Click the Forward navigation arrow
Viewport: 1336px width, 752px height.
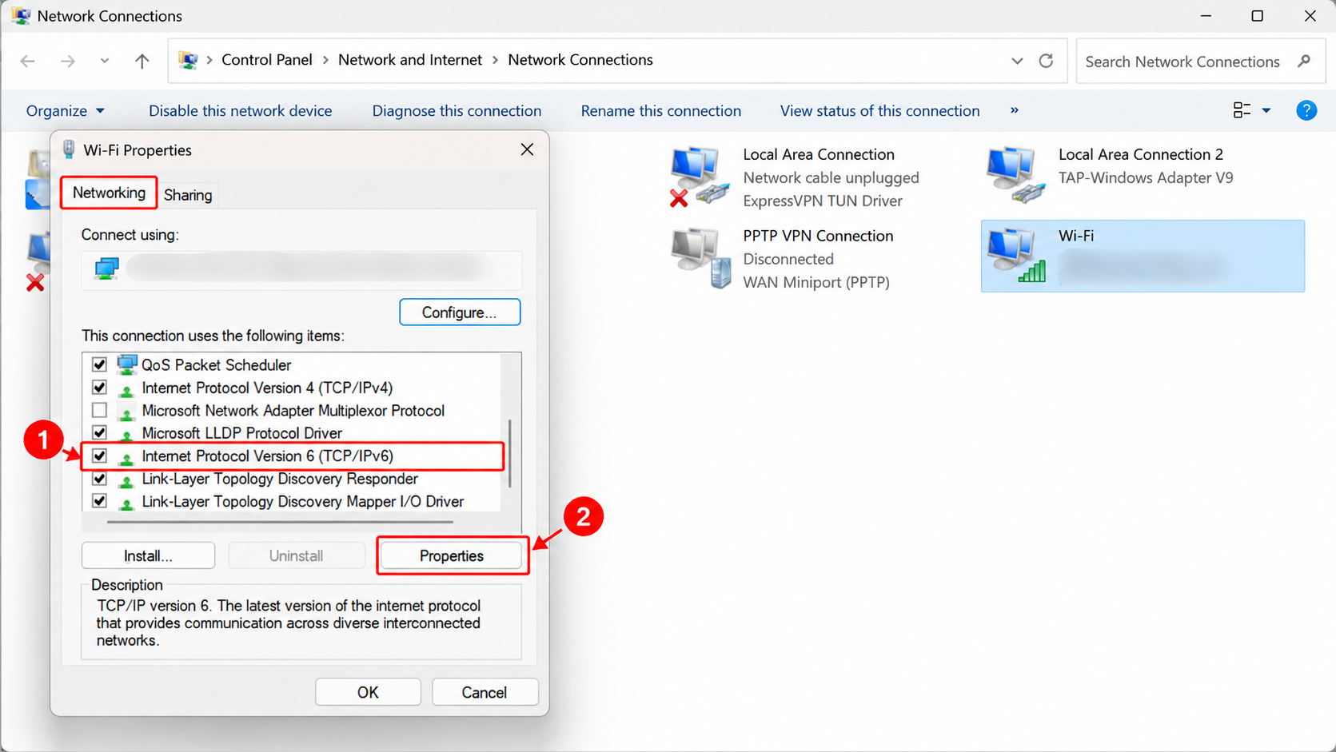click(x=68, y=61)
